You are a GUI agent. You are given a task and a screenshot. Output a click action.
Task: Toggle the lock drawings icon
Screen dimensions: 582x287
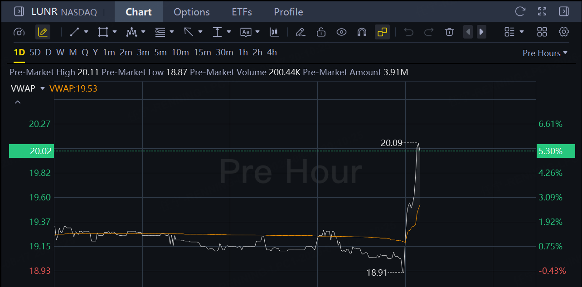(x=321, y=32)
